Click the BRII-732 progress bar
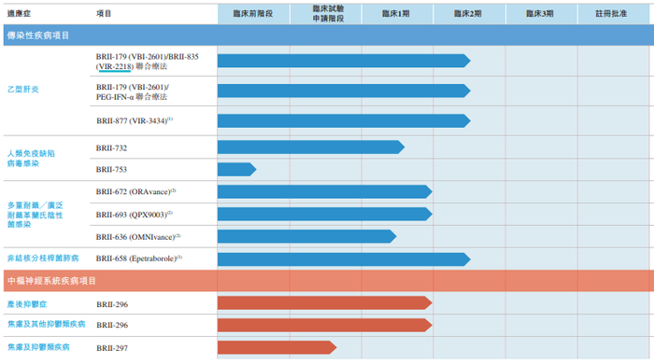654x364 pixels. 311,147
